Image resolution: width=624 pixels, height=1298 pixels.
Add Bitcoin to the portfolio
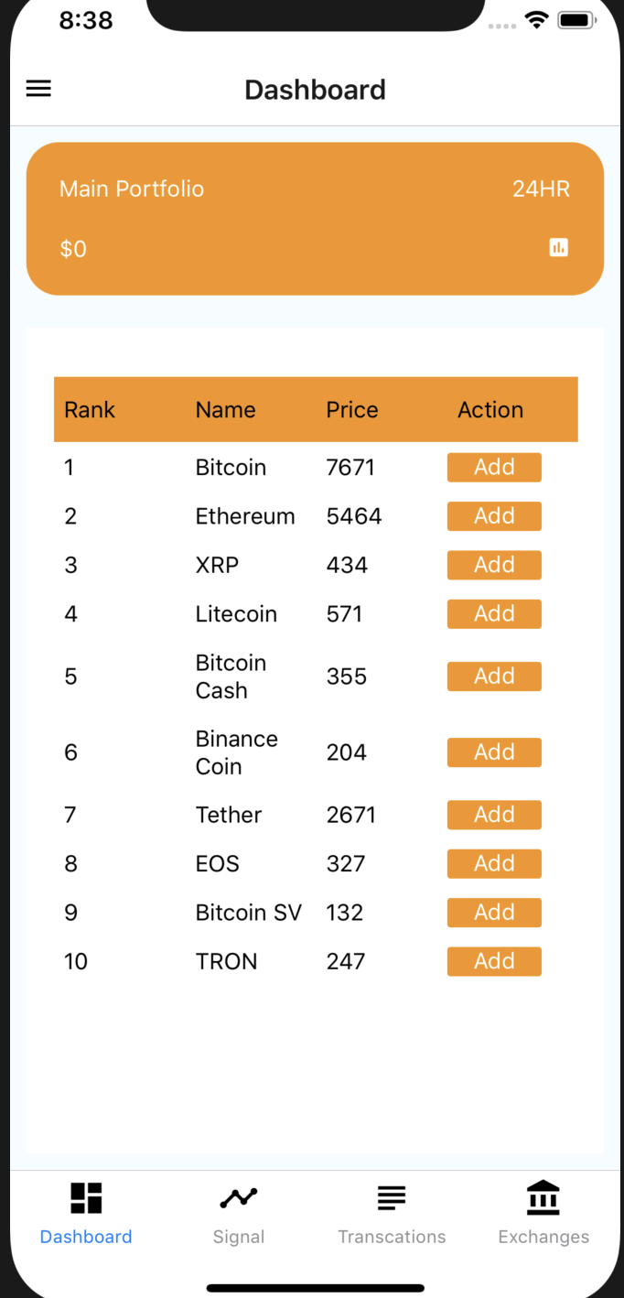point(494,467)
